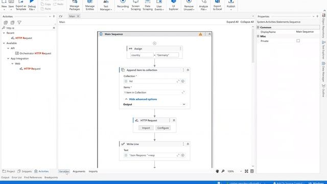Save the workflow
Viewport: 327px width, 184px height.
pos(11,6)
